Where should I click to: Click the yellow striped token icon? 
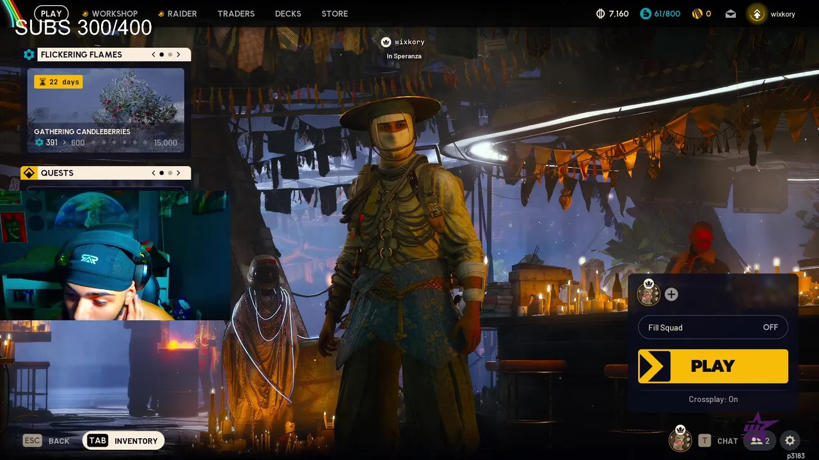[697, 13]
